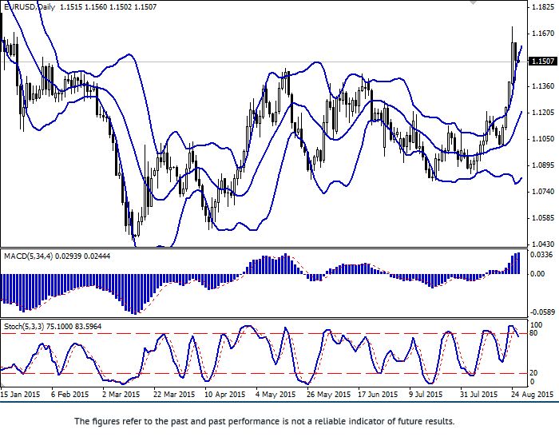Screen dimensions: 559x441
Task: Click the OHLC values 1.1515 1.1560 1.1502 1.1507
Action: tap(109, 6)
